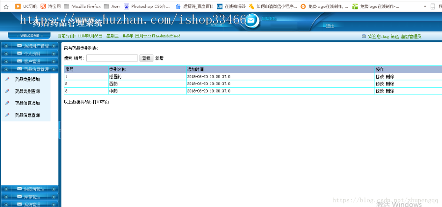The width and height of the screenshot is (442, 207).
Task: Open the 淘宝网 bookmark
Action: (51, 6)
